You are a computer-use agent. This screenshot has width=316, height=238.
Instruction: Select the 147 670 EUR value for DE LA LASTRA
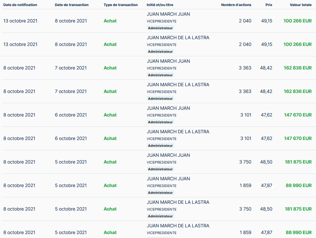(297, 139)
